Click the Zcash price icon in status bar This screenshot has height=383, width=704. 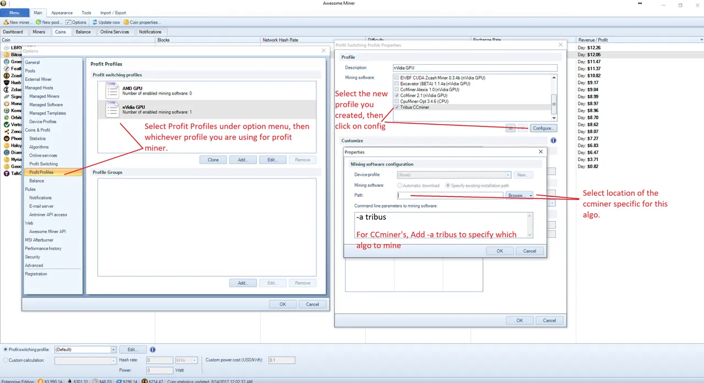144,381
